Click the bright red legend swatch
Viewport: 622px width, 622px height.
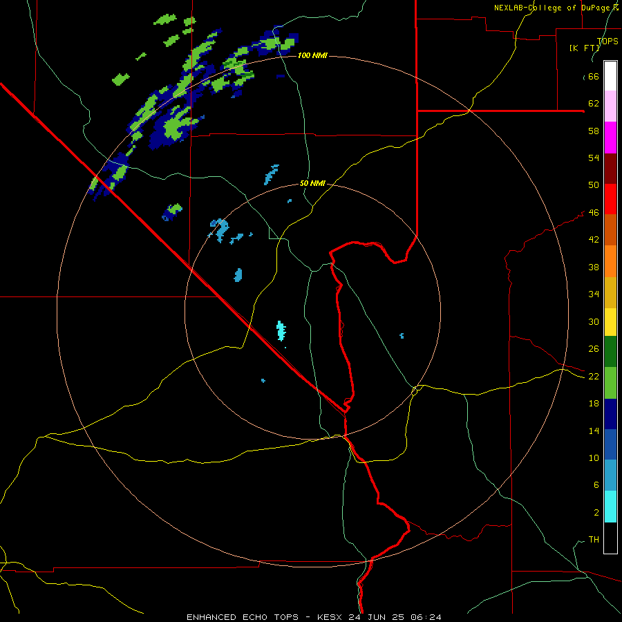pos(610,199)
